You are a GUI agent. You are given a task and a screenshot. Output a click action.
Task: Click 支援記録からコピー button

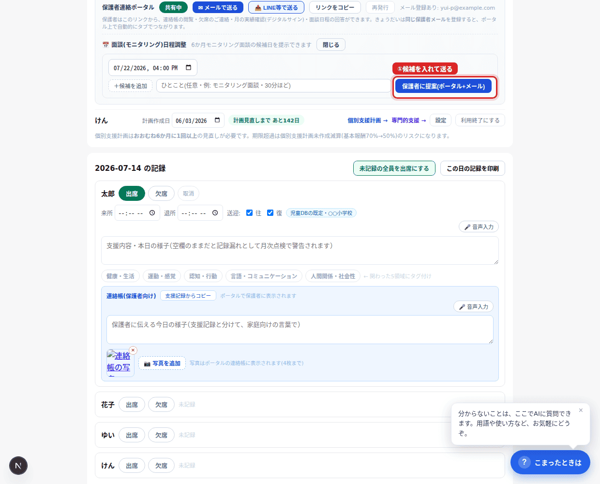[x=188, y=296]
